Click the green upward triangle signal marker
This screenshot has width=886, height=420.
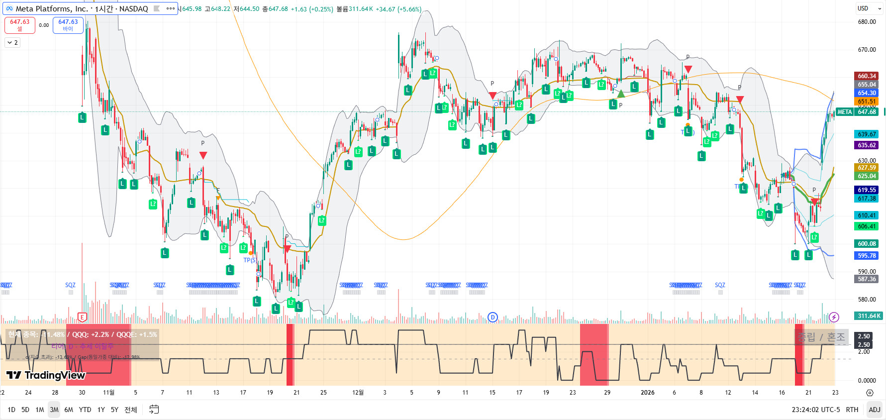pos(621,94)
